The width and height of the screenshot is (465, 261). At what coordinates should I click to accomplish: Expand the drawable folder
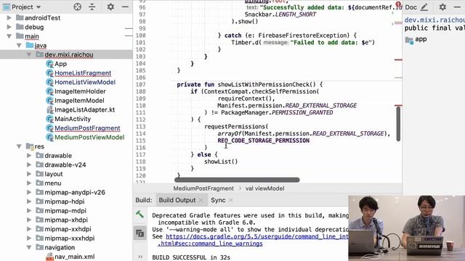[29, 155]
